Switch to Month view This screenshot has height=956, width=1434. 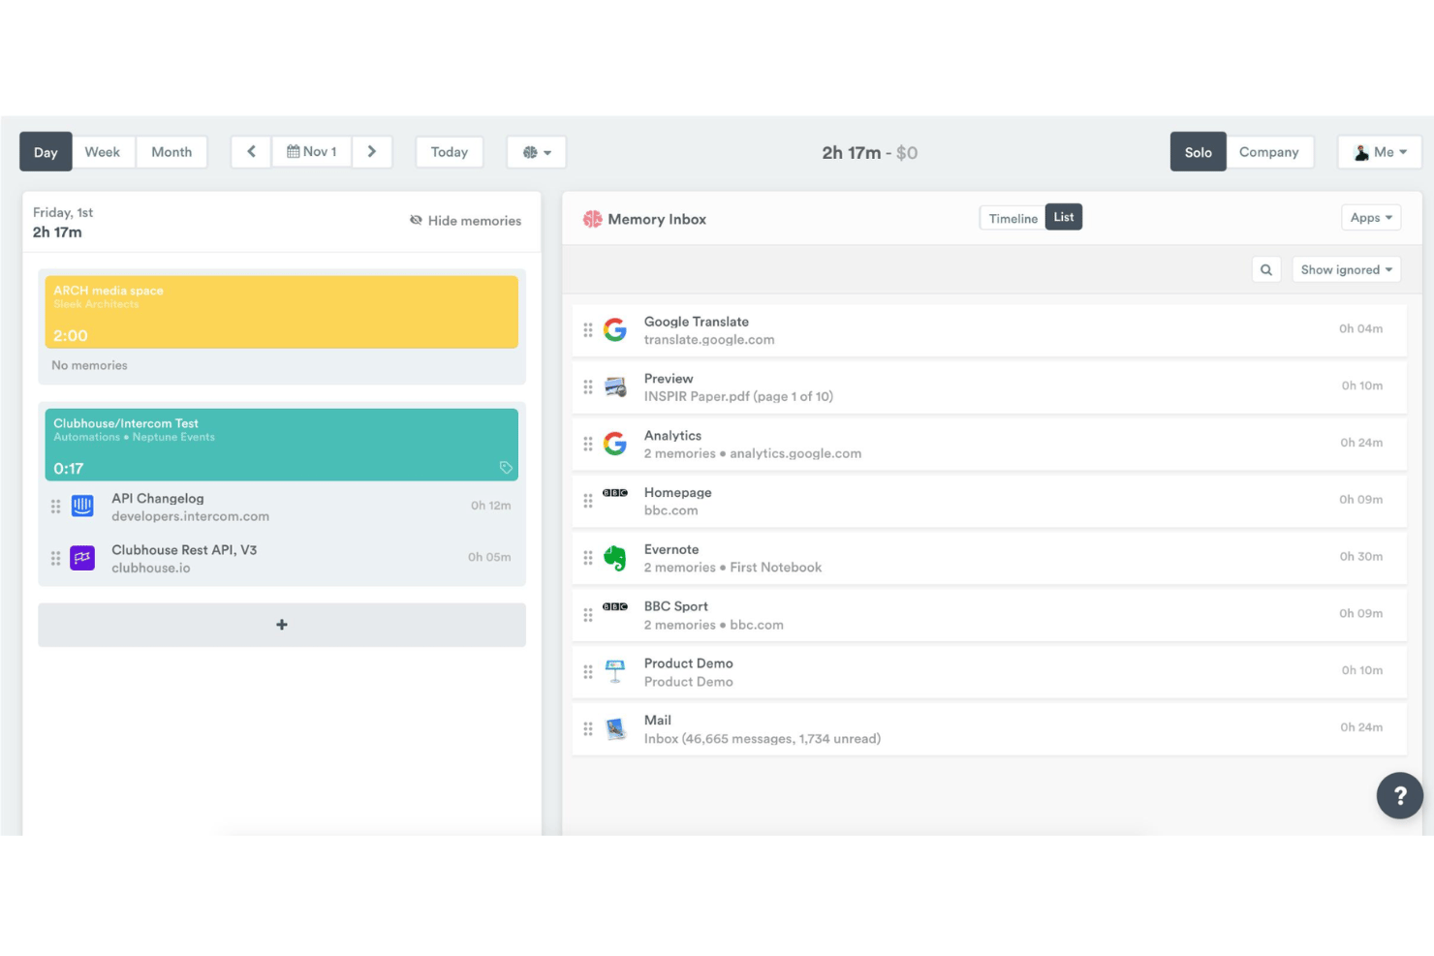coord(171,152)
